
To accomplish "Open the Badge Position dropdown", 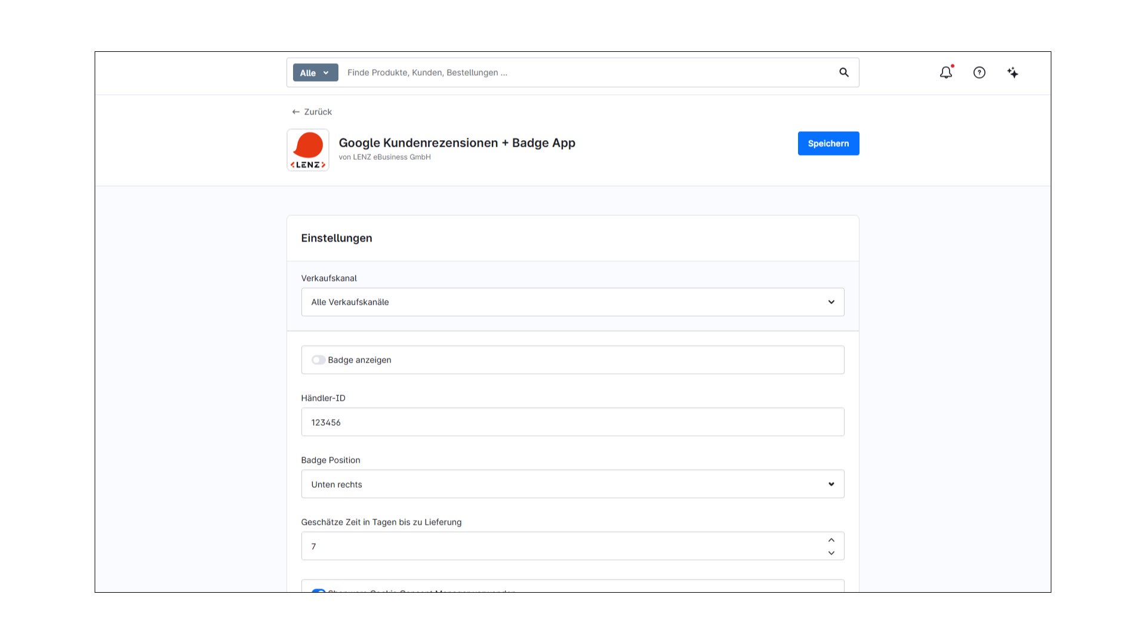I will [x=572, y=484].
